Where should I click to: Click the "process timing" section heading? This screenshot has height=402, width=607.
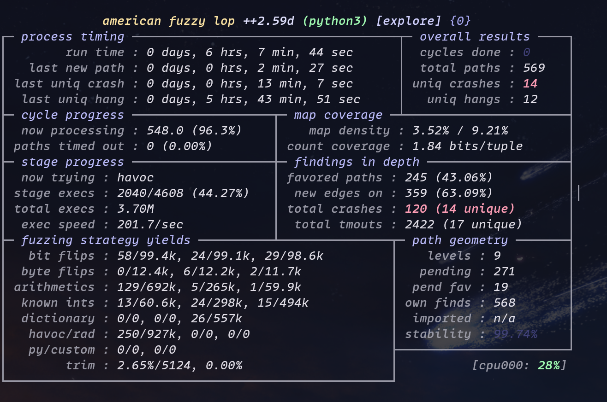(x=73, y=37)
